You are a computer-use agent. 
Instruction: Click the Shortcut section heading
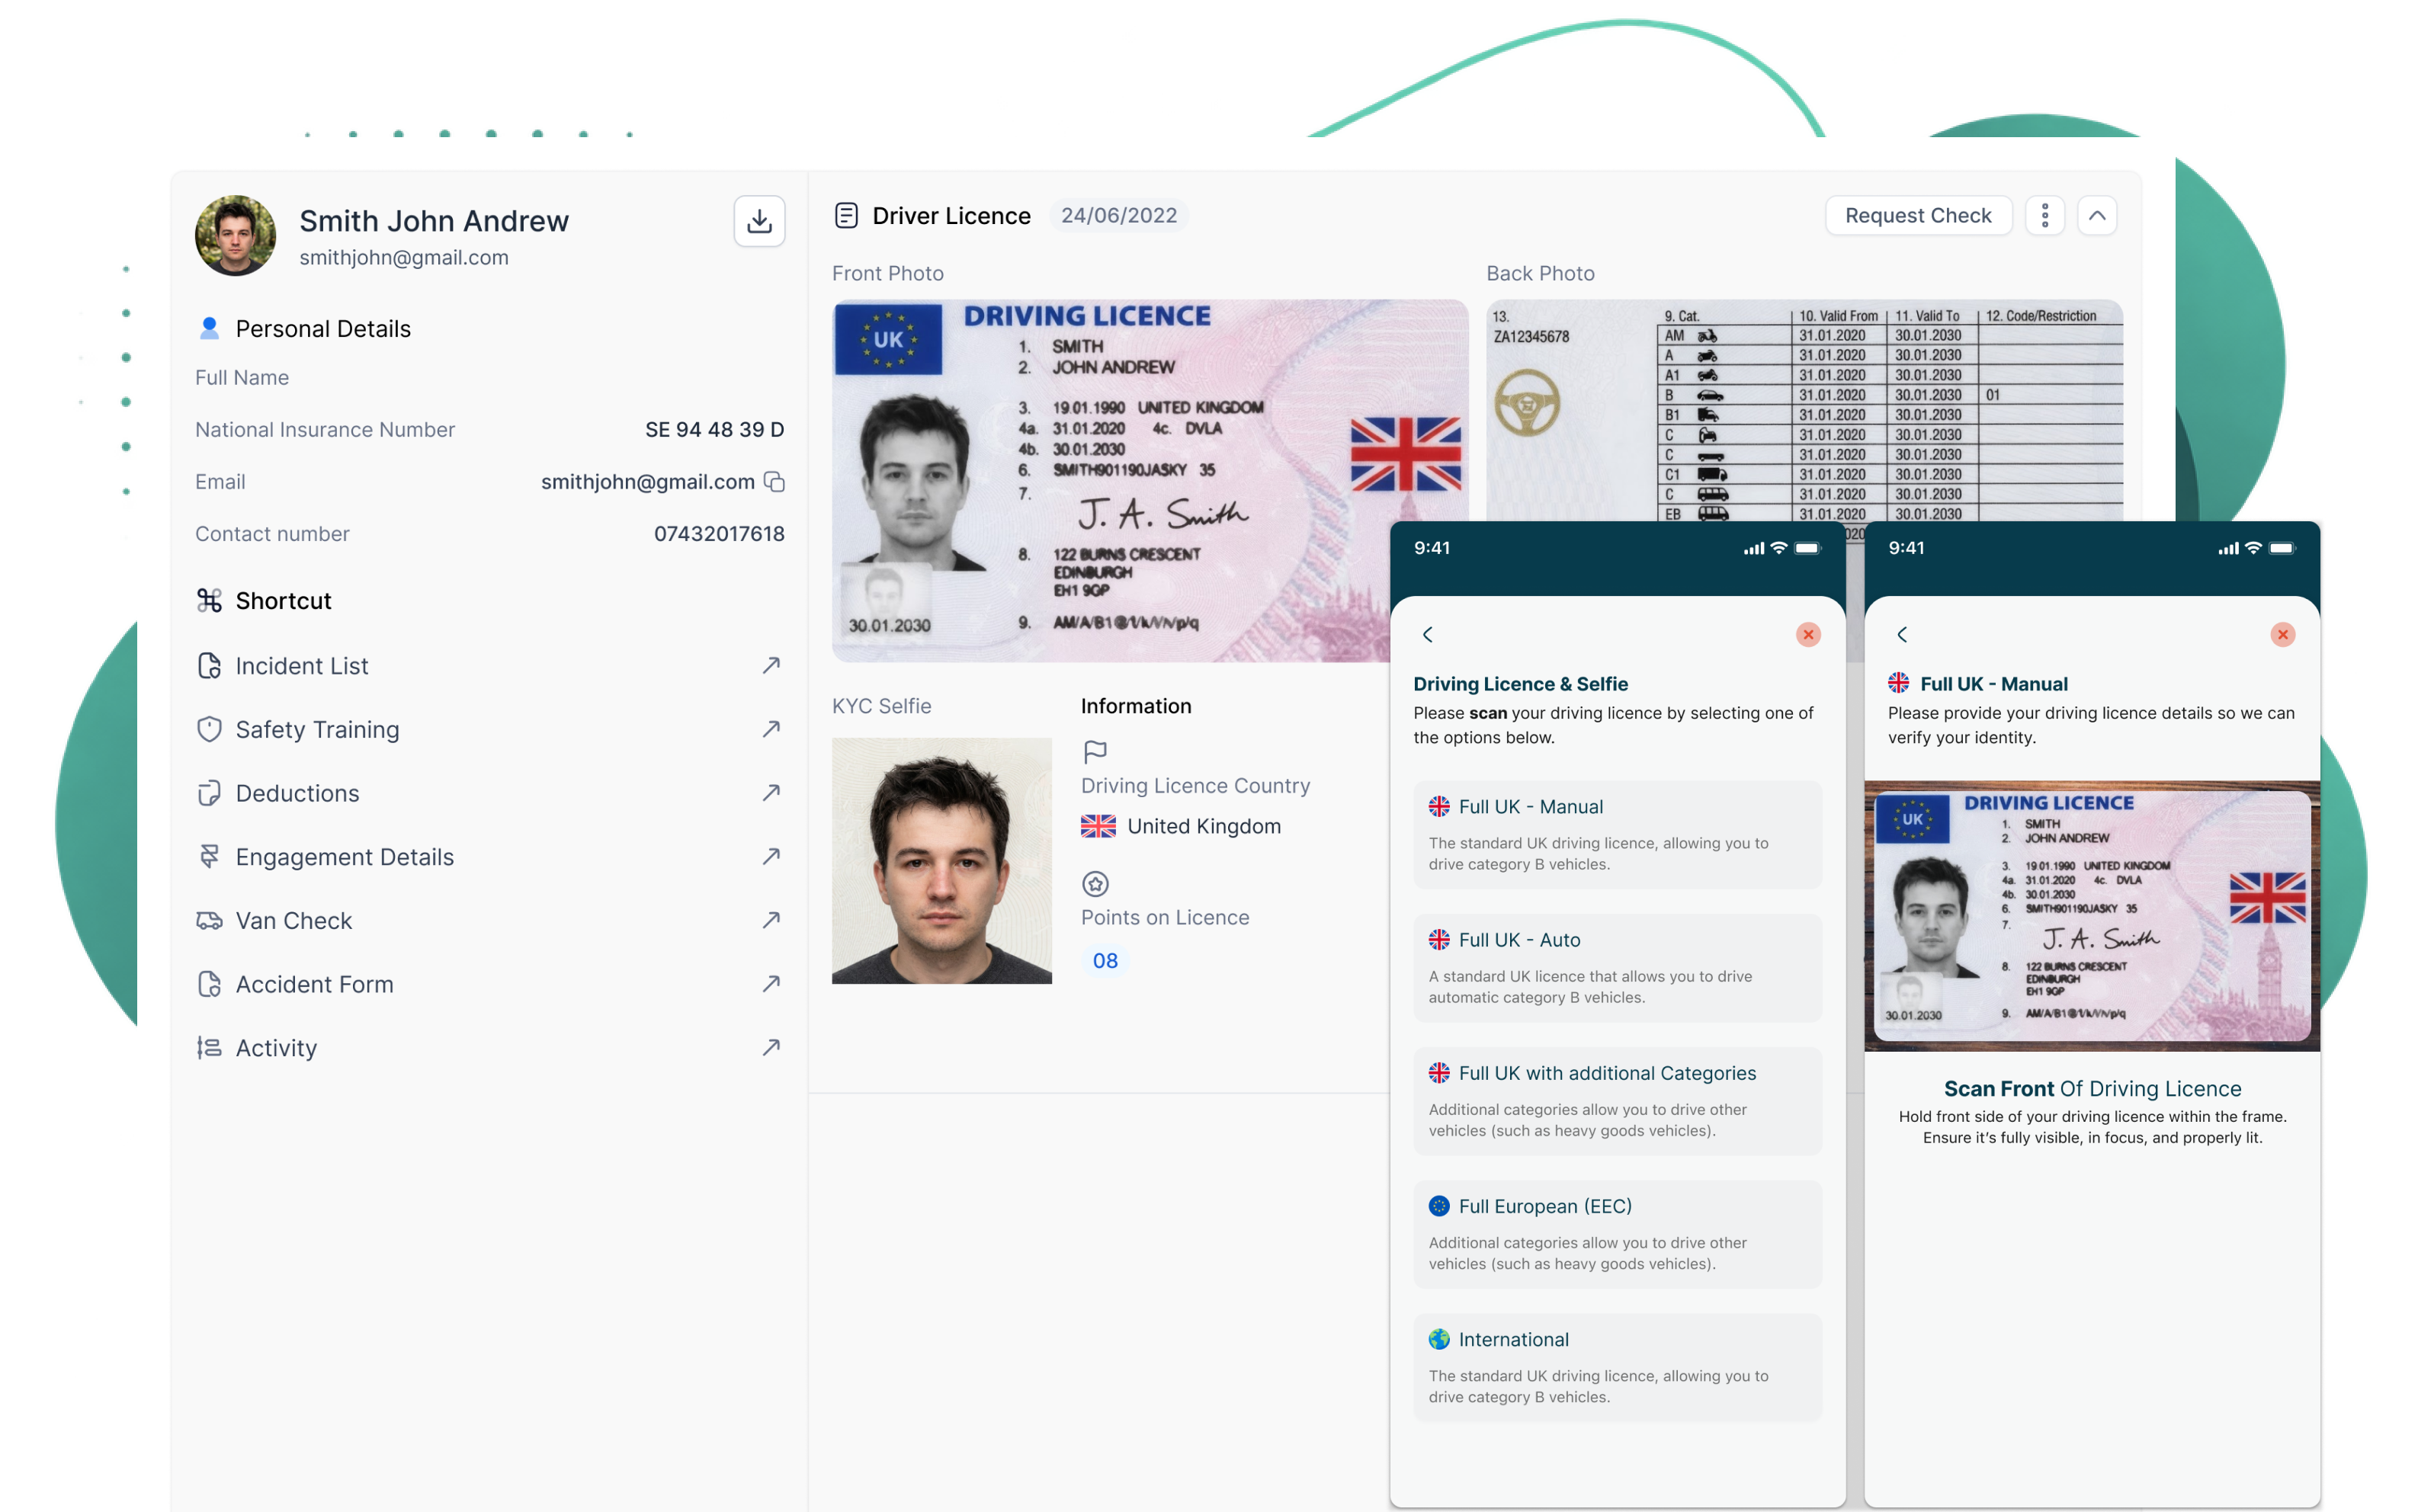click(283, 600)
